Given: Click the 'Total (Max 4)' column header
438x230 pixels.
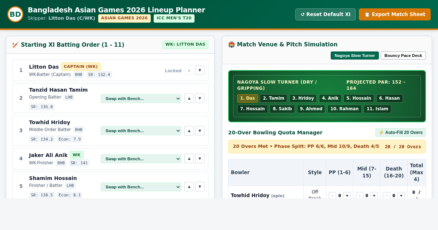Looking at the screenshot, I should pos(416,172).
